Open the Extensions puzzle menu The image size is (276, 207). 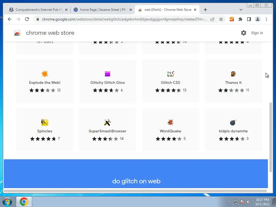[x=240, y=19]
